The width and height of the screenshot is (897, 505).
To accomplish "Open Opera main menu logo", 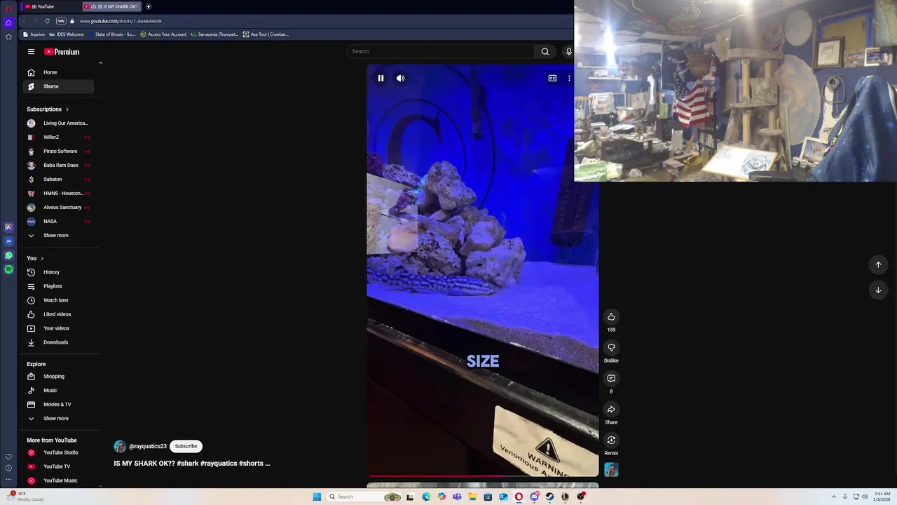I will [8, 8].
